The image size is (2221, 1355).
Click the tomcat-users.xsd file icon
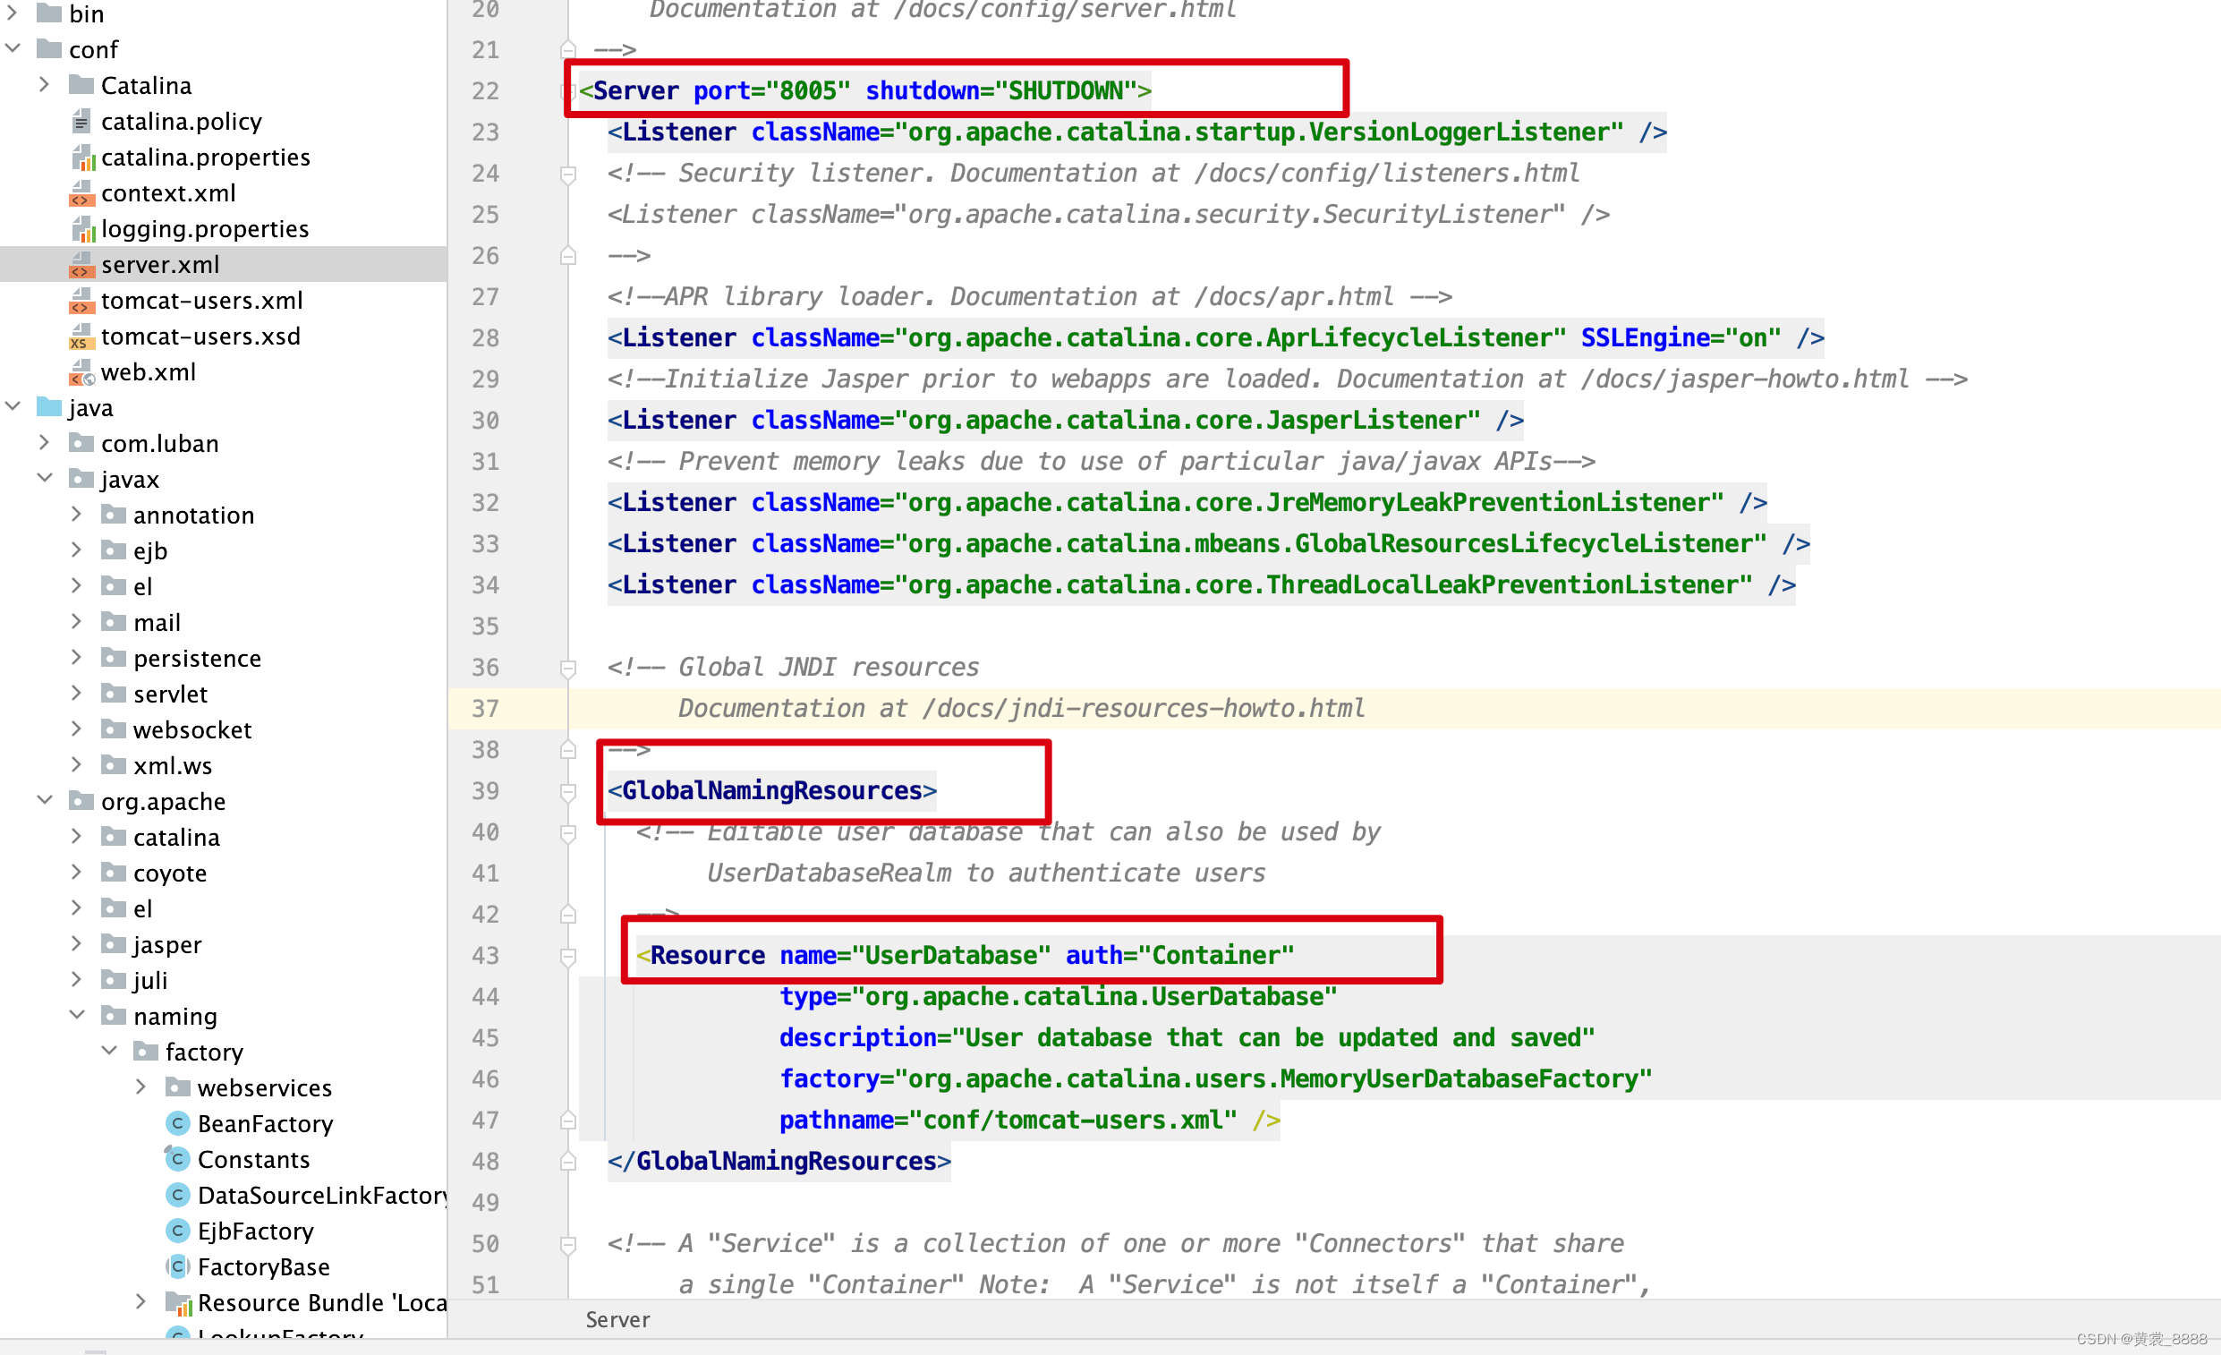click(82, 337)
